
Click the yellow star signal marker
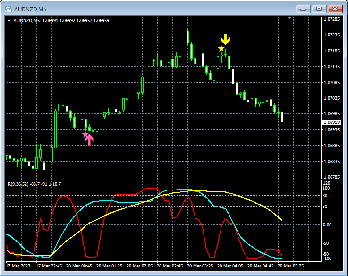221,49
